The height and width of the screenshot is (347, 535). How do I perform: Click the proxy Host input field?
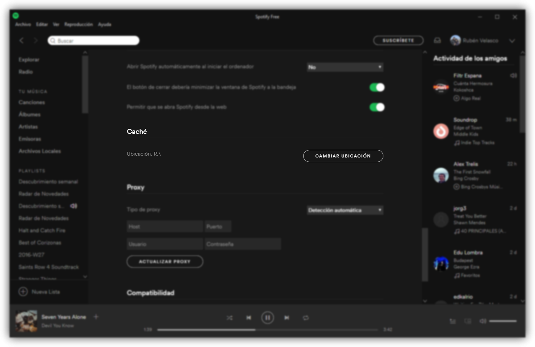click(x=165, y=227)
